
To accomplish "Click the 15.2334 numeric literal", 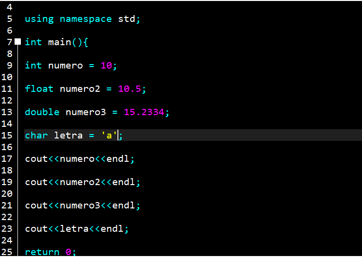I will click(144, 112).
